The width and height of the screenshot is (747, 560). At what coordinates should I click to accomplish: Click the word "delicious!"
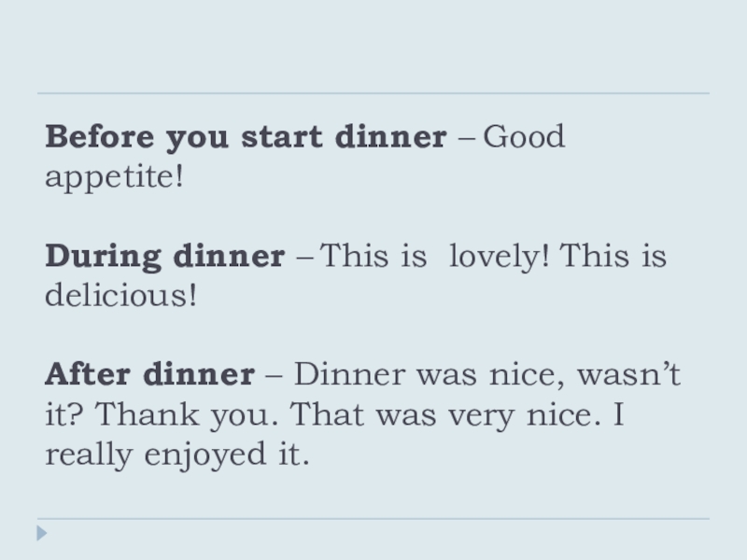pos(121,296)
